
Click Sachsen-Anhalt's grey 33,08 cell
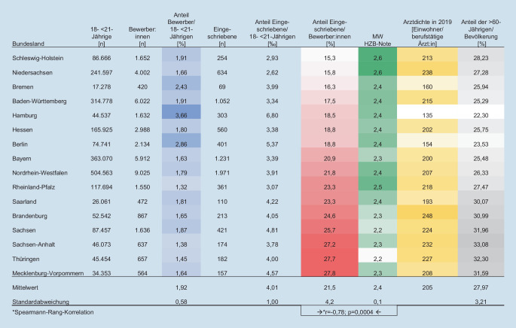pos(481,244)
